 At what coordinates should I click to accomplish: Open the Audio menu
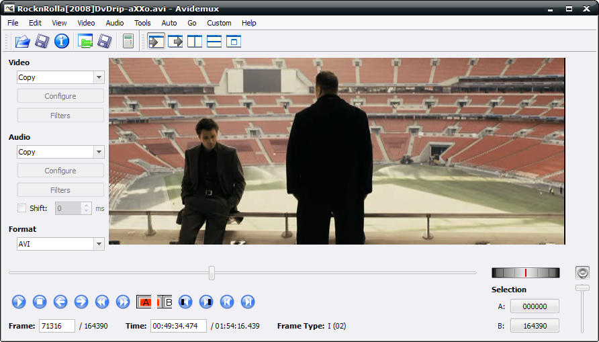(x=115, y=23)
